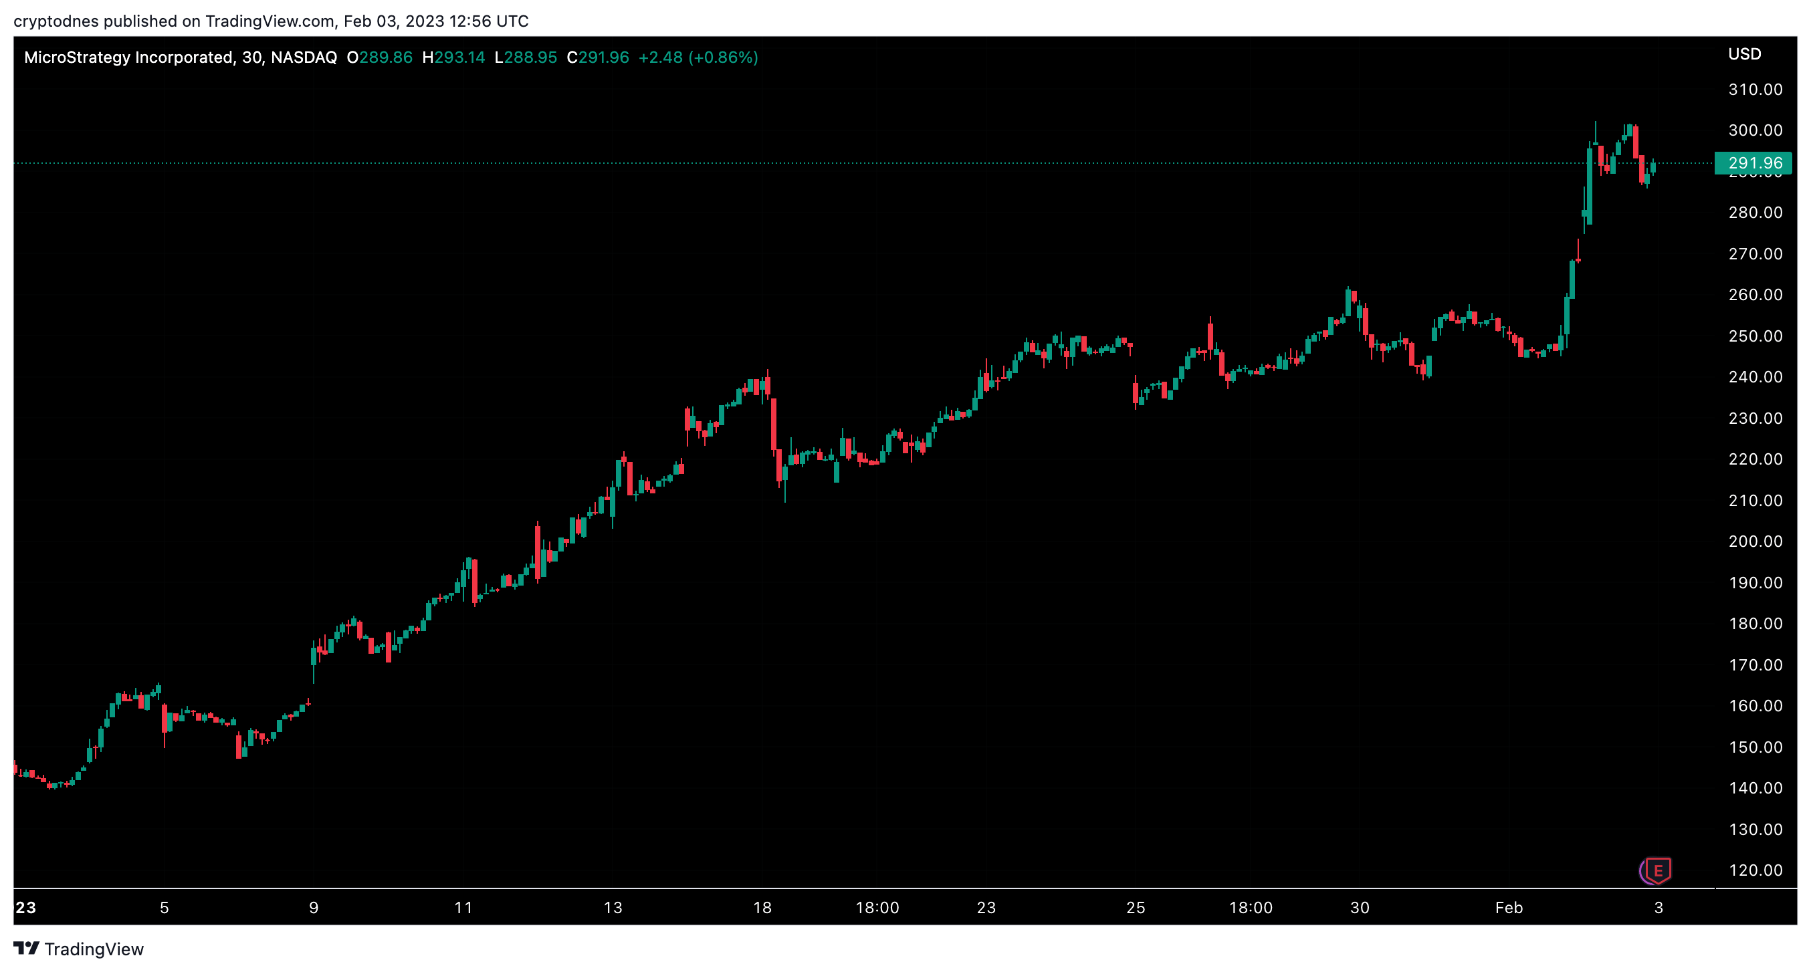
Task: Click the open value O289.86
Action: click(x=380, y=57)
